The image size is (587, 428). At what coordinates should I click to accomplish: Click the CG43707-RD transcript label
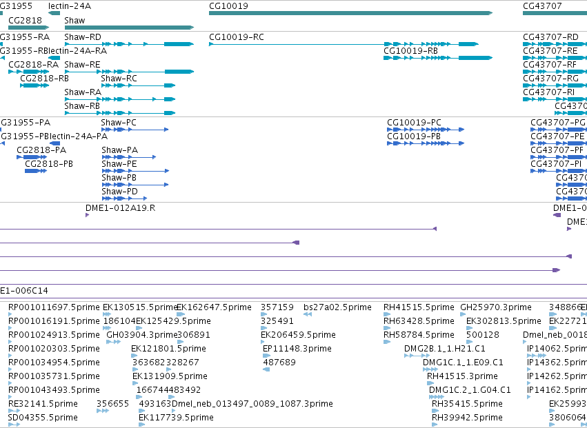[550, 37]
